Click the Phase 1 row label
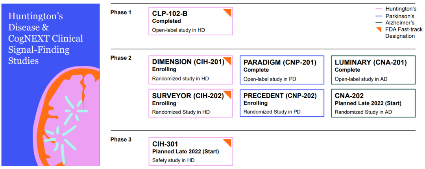Image resolution: width=425 pixels, height=169 pixels. tap(121, 12)
